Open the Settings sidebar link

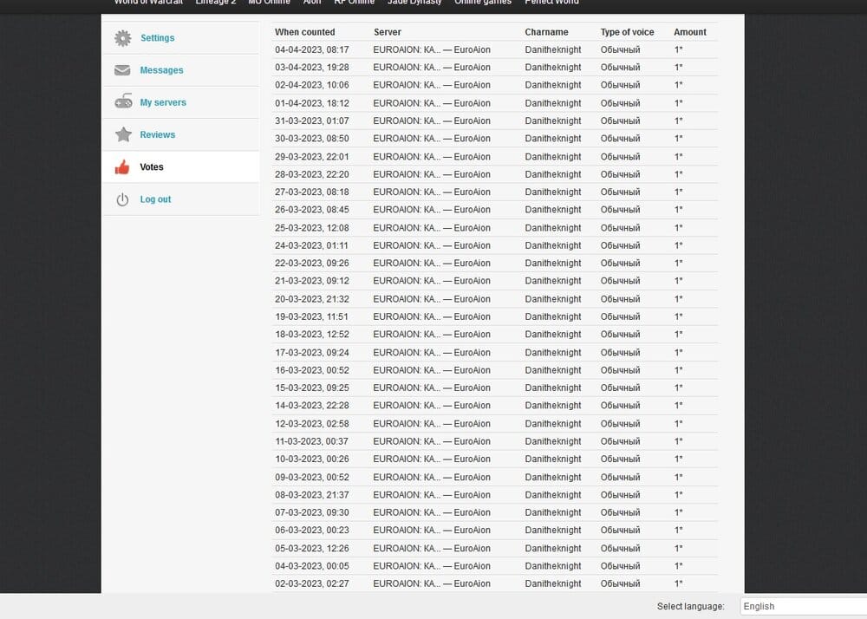tap(157, 38)
